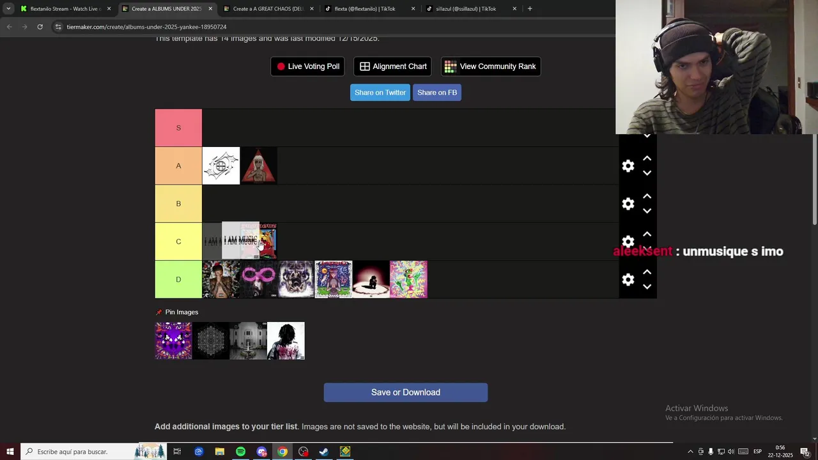Move tier C row up
Viewport: 818px width, 460px height.
coord(647,234)
